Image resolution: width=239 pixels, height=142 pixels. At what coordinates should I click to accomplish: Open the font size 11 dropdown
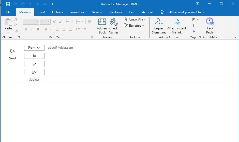49,22
